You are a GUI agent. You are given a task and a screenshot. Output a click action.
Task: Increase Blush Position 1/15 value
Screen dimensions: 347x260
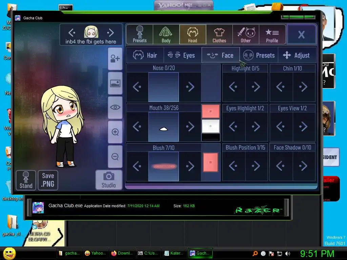pyautogui.click(x=256, y=166)
